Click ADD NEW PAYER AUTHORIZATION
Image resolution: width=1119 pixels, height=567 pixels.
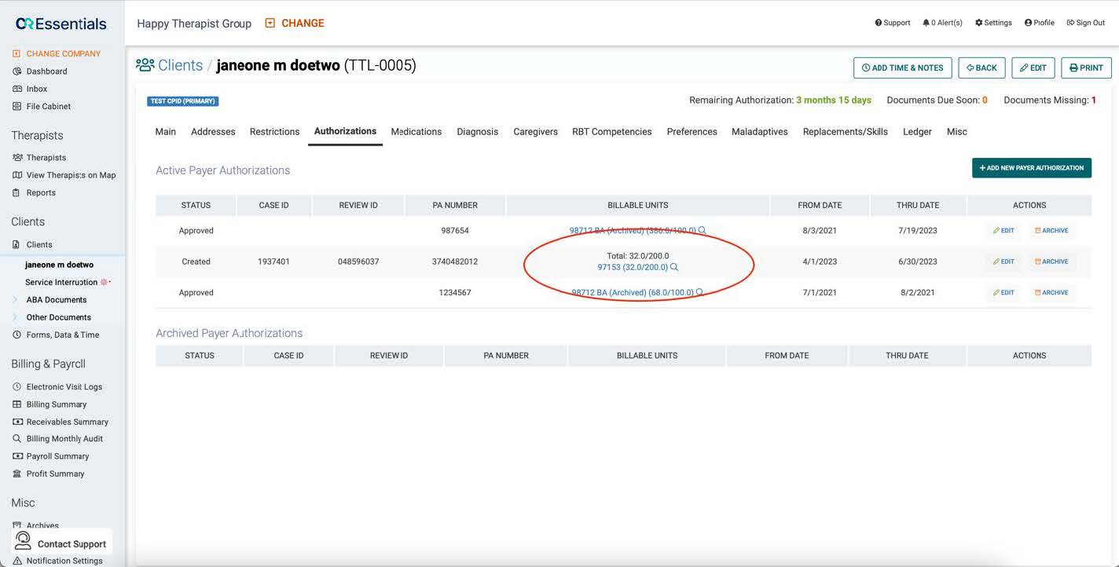(x=1031, y=167)
